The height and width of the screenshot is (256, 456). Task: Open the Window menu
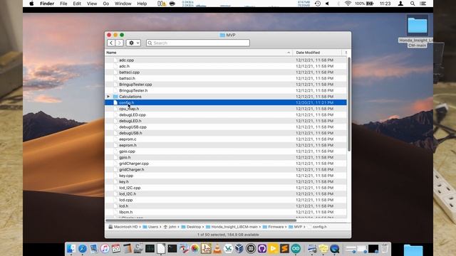[x=123, y=4]
